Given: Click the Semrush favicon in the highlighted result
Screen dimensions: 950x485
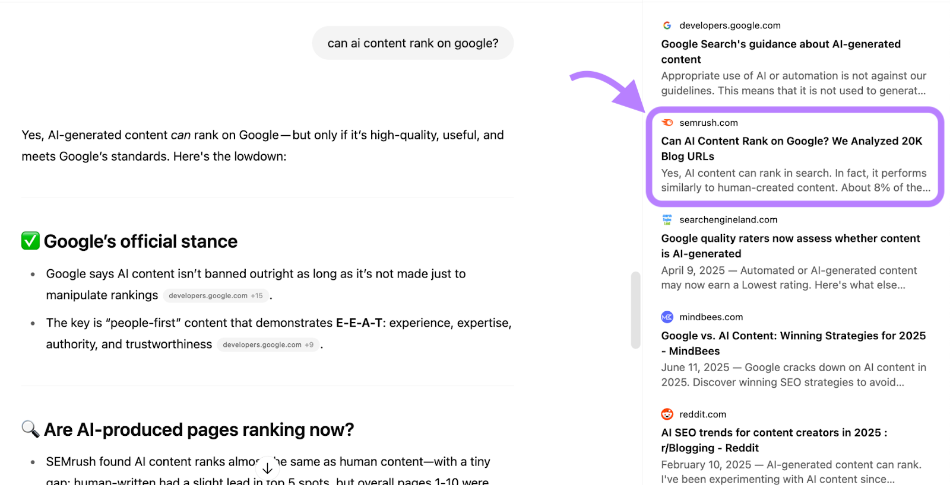Looking at the screenshot, I should click(668, 123).
